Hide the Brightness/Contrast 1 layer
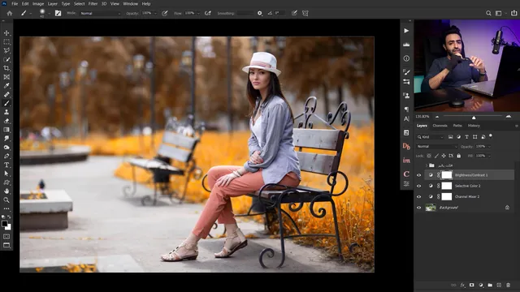This screenshot has height=292, width=520. [x=419, y=175]
